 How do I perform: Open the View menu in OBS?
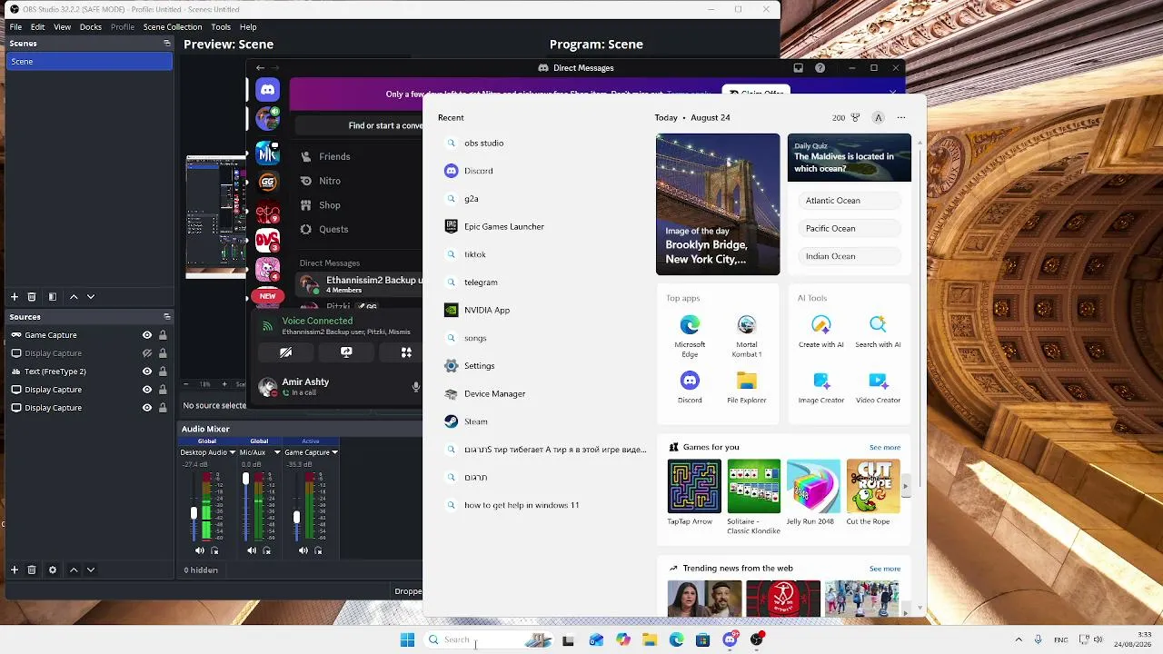point(62,27)
